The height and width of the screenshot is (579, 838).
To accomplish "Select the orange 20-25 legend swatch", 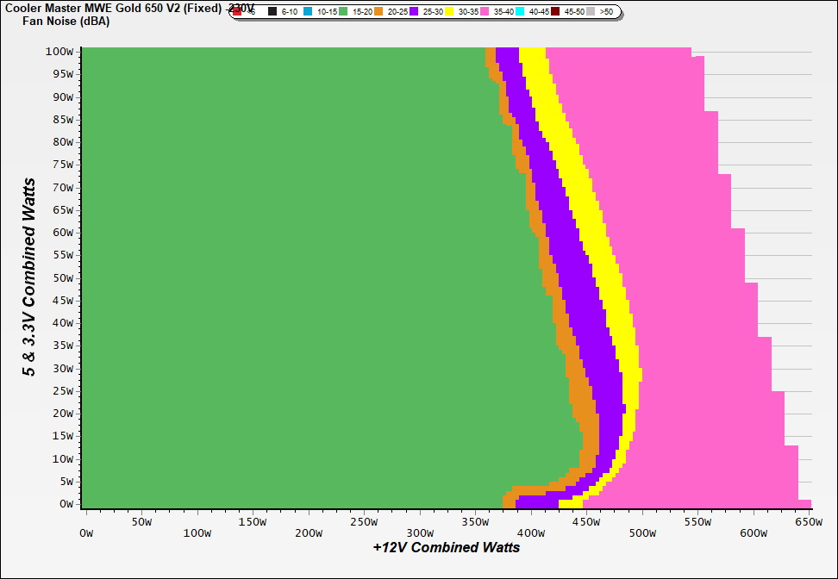I will click(378, 12).
